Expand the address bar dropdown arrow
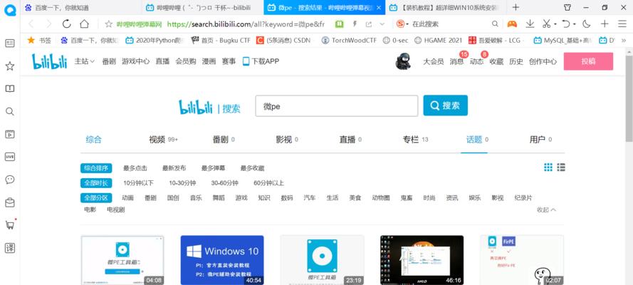Viewport: 633px width, 285px height. click(382, 24)
